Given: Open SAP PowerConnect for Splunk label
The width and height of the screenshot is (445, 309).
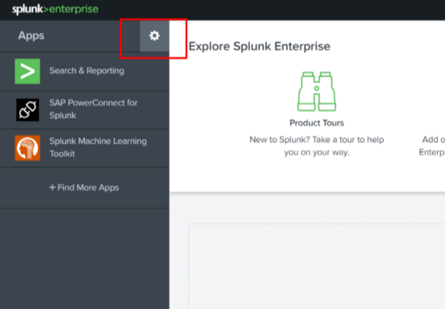Looking at the screenshot, I should (x=94, y=109).
